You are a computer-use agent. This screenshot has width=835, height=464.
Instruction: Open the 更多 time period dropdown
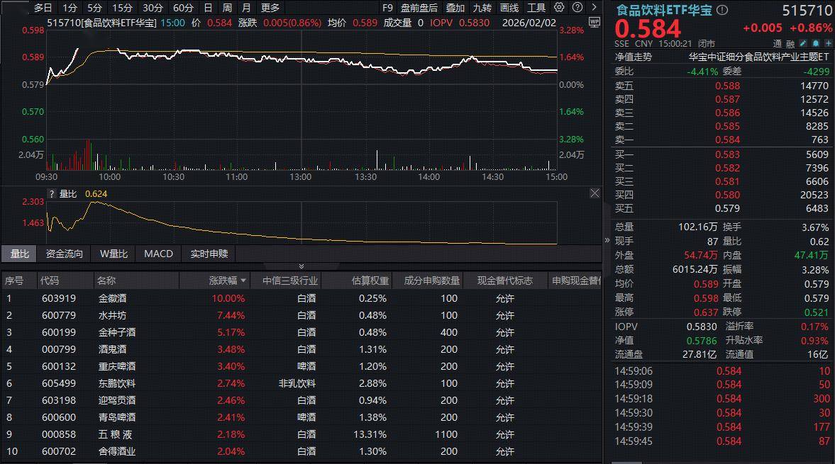click(270, 8)
